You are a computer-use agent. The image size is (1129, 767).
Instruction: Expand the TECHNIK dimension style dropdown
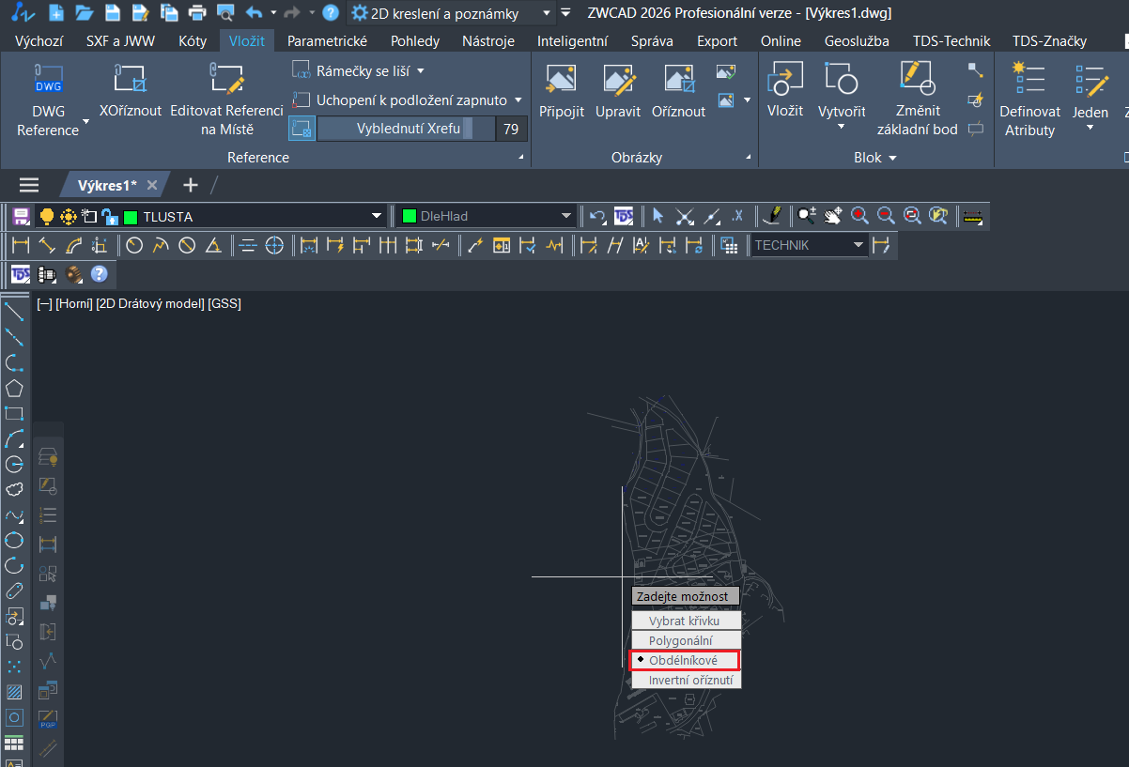858,245
